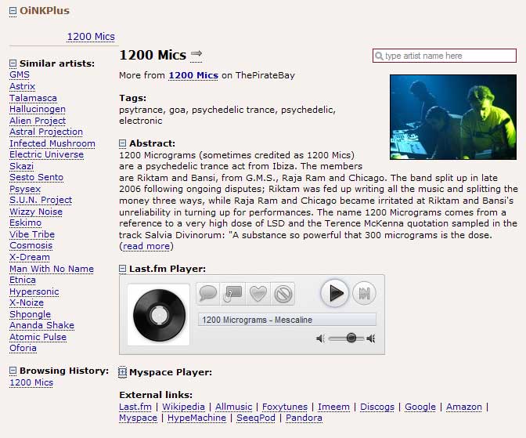Skip to the next track in player
Viewport: 526px width, 438px height.
point(364,293)
